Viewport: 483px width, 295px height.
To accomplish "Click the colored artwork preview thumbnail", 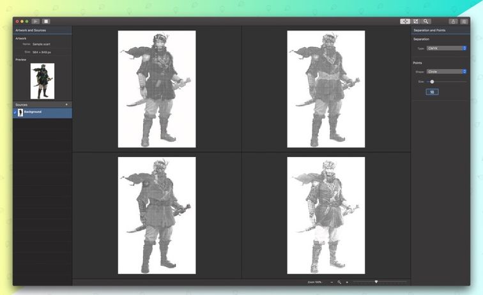I will (42, 81).
